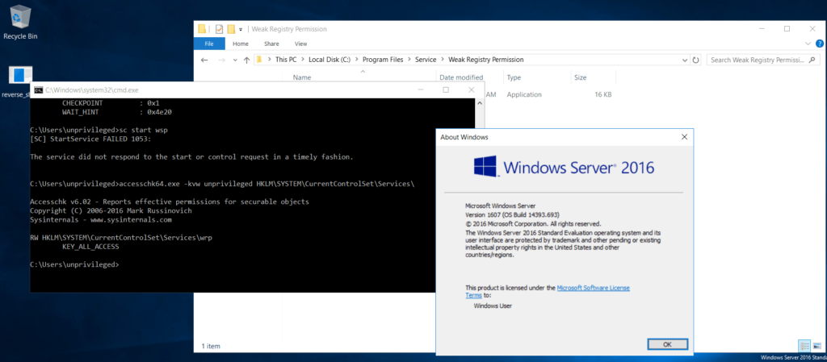The height and width of the screenshot is (362, 827).
Task: Click the 'sc start wsp' command line
Action: pos(99,130)
